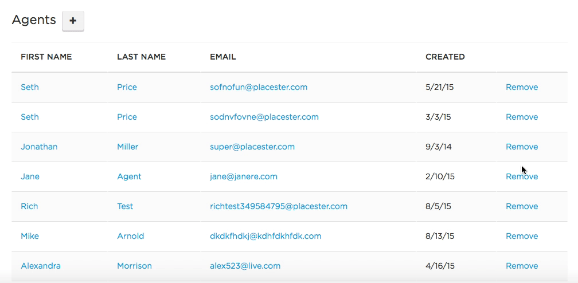
Task: Open agent last name Miller
Action: pos(127,147)
